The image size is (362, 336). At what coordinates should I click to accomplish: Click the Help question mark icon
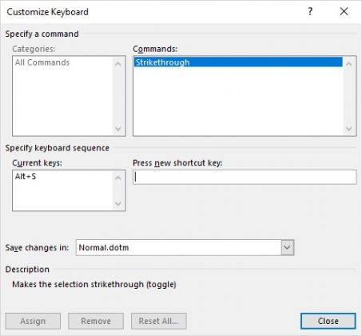[x=310, y=11]
